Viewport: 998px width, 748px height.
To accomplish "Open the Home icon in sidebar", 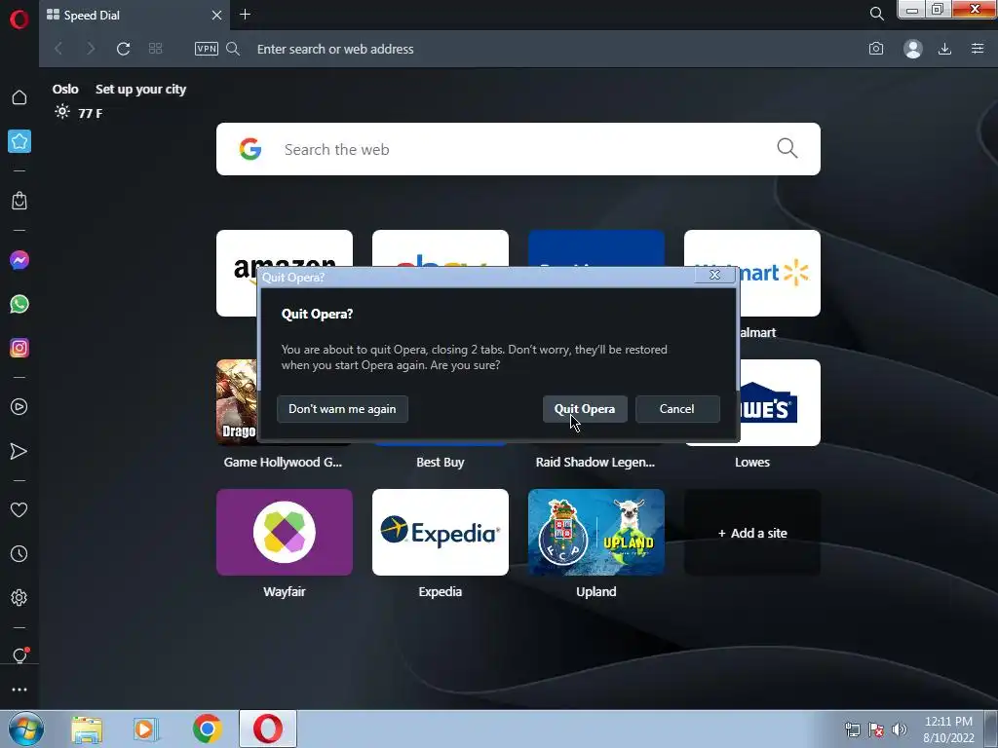I will pyautogui.click(x=19, y=97).
